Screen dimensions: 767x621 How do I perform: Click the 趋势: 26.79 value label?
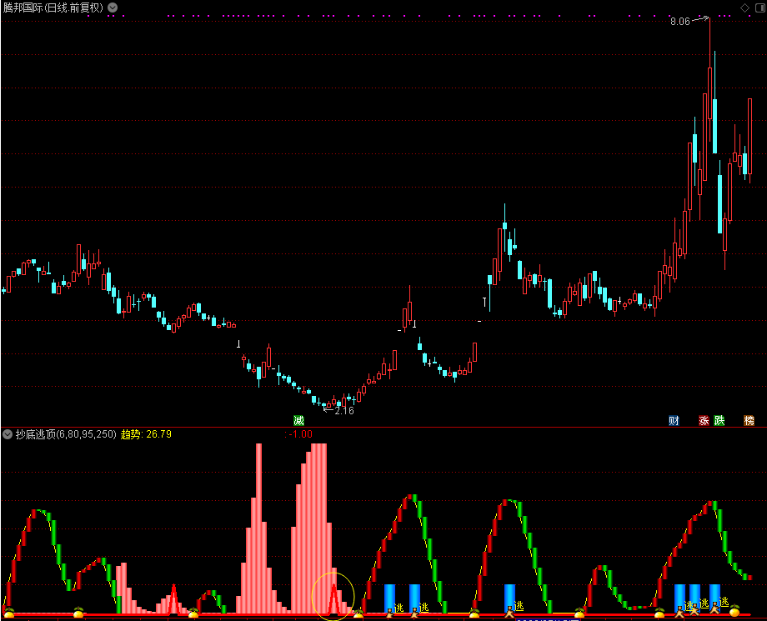pos(146,434)
